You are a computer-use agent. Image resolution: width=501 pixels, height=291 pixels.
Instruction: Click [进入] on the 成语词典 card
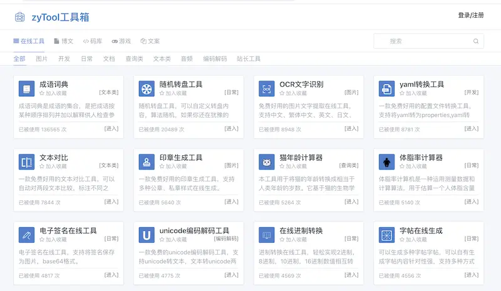pos(111,129)
